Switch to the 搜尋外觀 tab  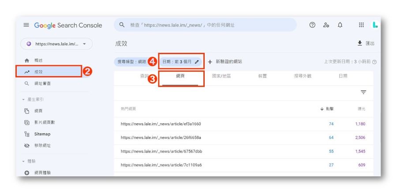303,76
